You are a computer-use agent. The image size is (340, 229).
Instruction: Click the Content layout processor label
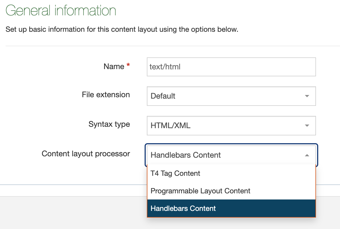click(86, 154)
